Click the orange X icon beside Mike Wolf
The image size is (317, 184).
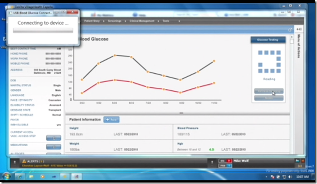click(303, 161)
